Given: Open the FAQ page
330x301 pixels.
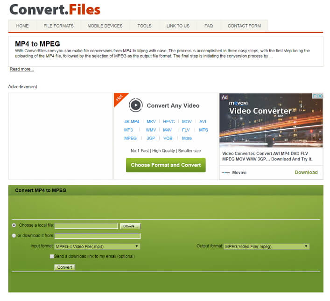Looking at the screenshot, I should tap(209, 26).
